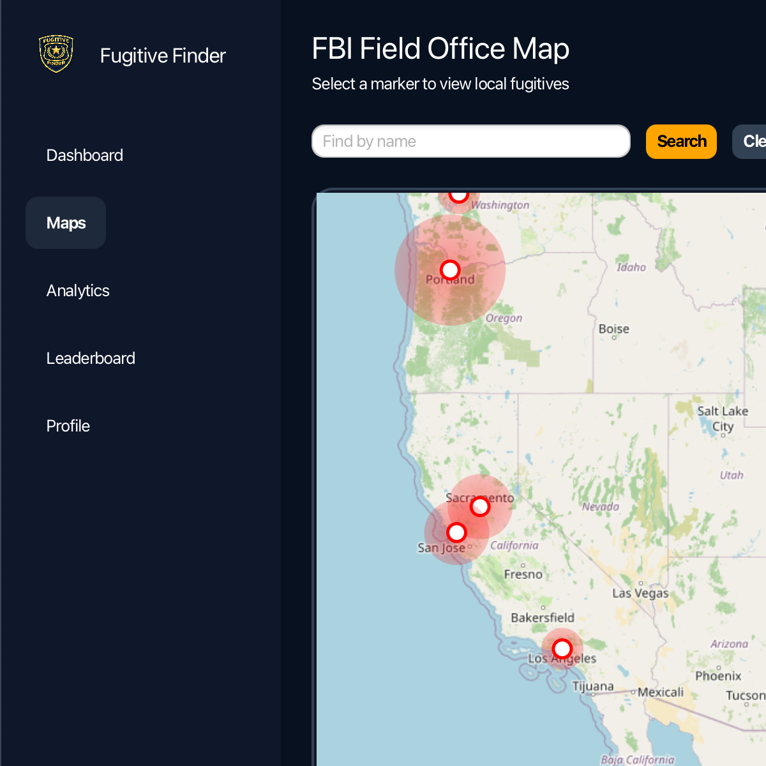Screen dimensions: 766x766
Task: Click the Fresno map label
Action: tap(523, 574)
